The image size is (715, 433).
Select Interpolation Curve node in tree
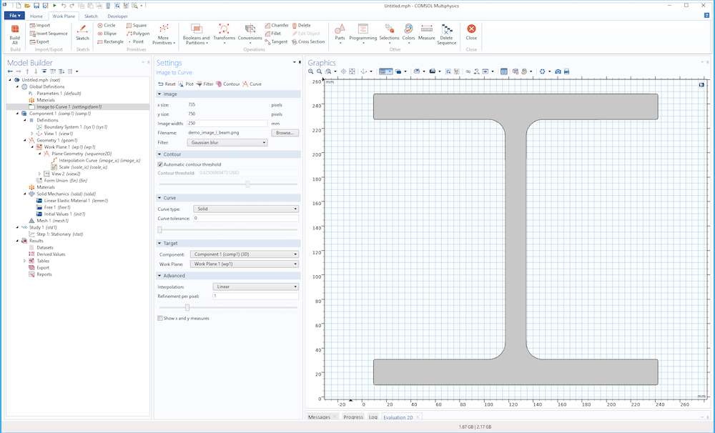97,161
